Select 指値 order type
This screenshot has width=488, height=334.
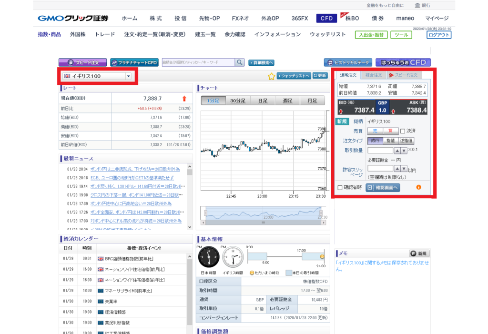(390, 141)
